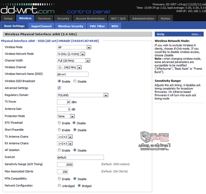
Task: Open the Wireless Channel dropdown
Action: [69, 67]
